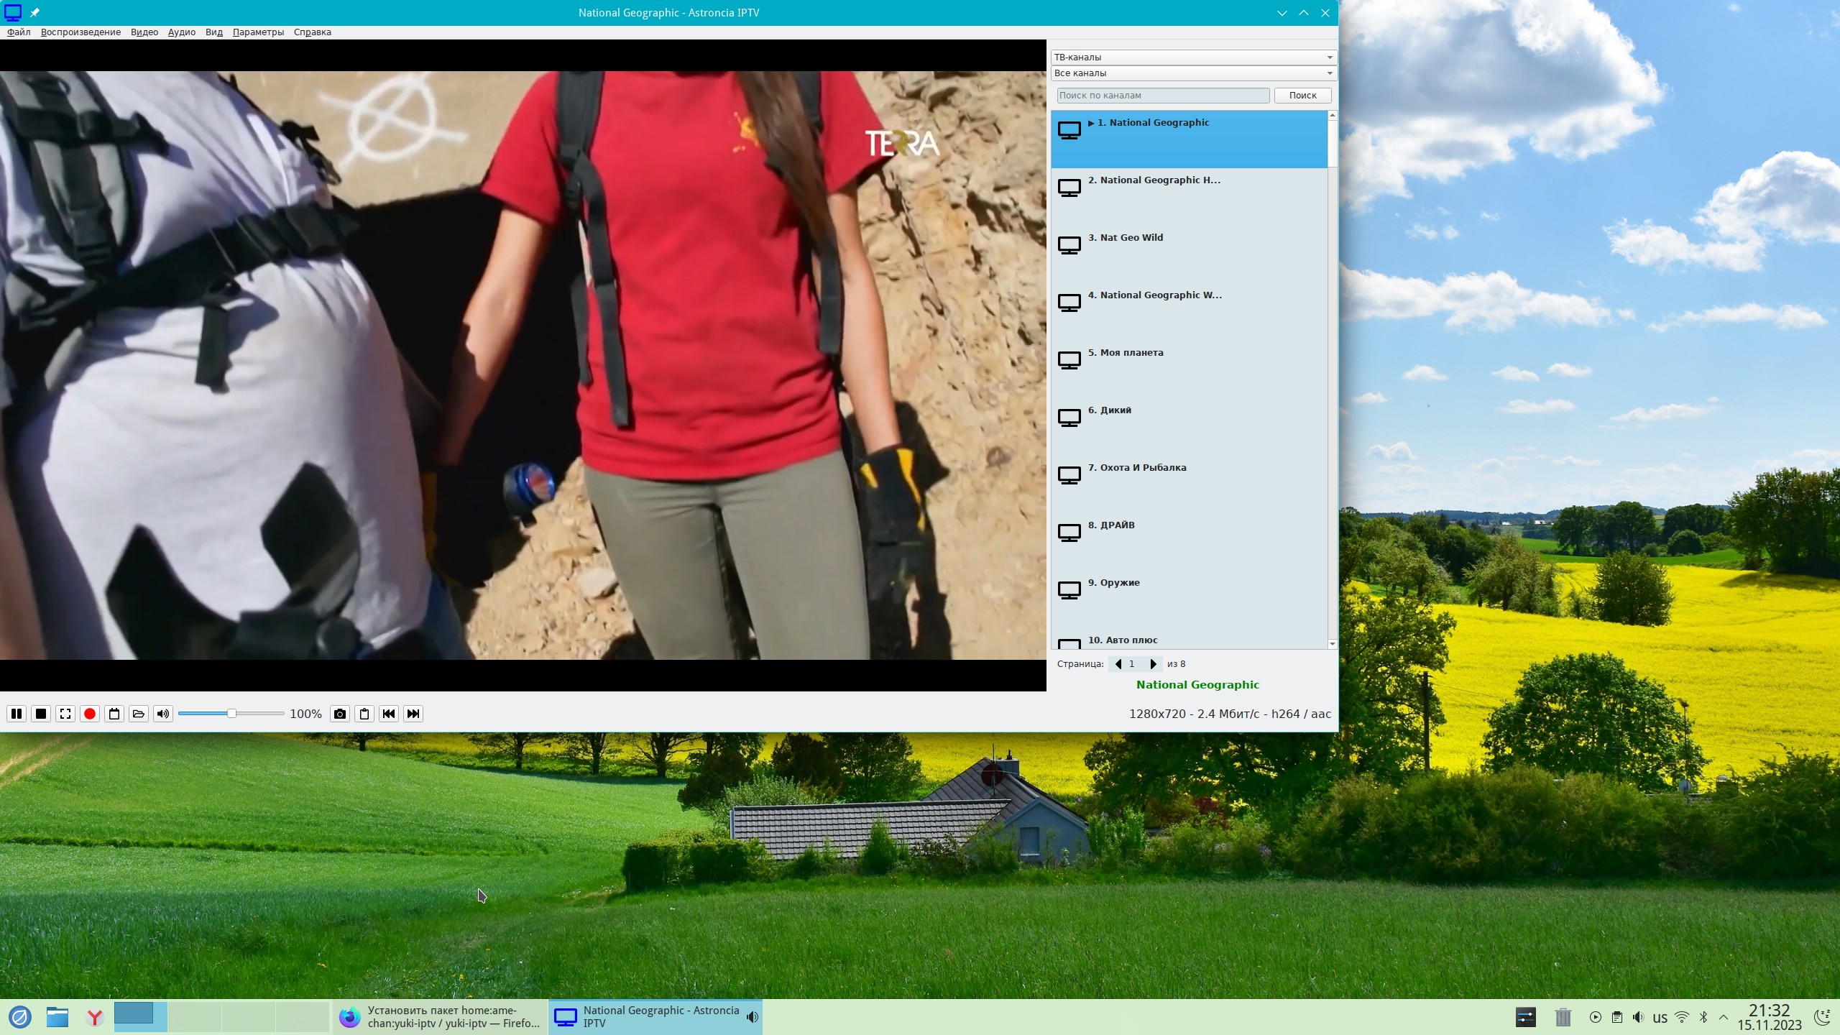Open the Воспроизведение menu

80,32
